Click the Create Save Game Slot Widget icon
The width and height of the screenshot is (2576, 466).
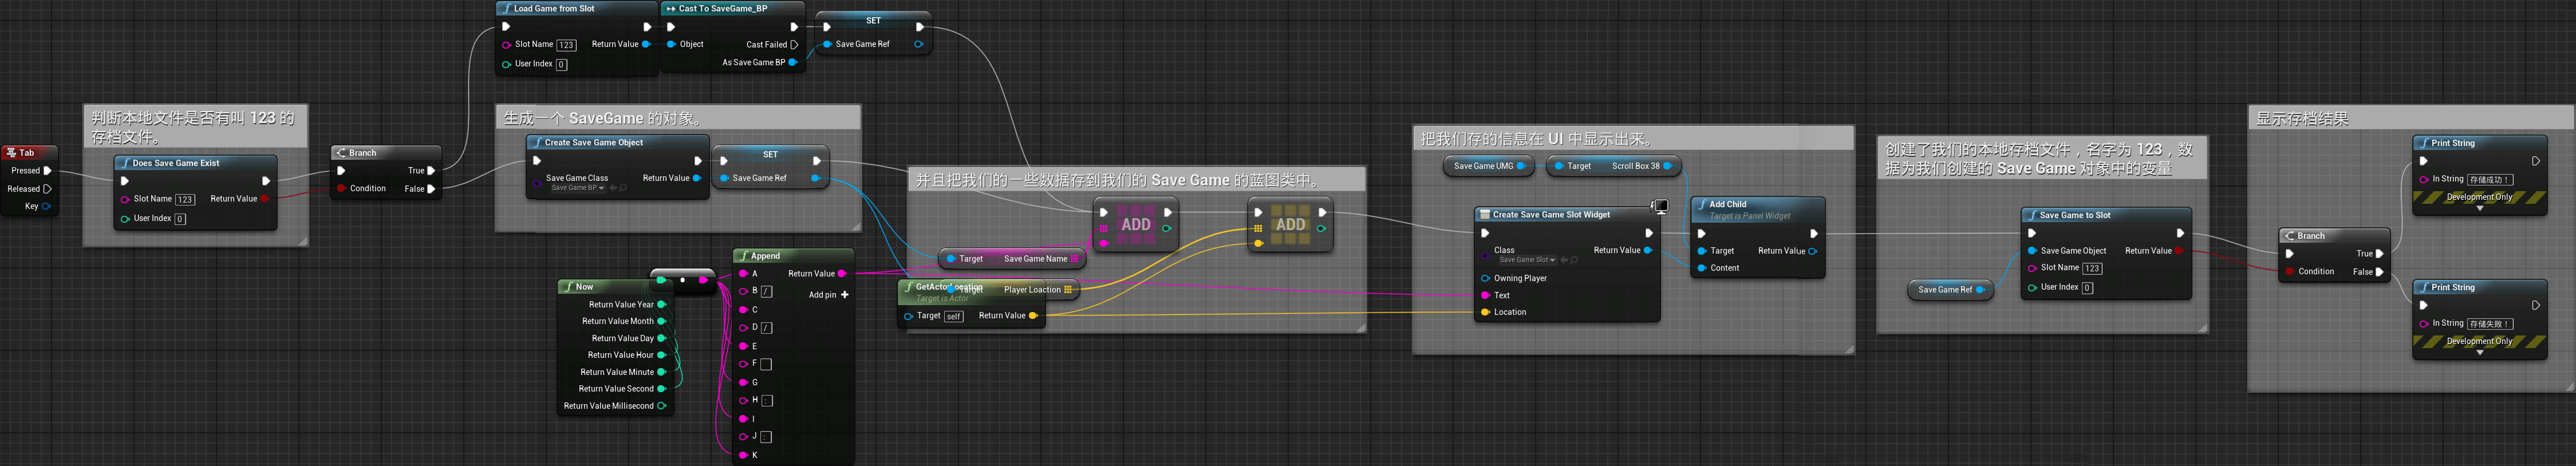click(x=1485, y=214)
